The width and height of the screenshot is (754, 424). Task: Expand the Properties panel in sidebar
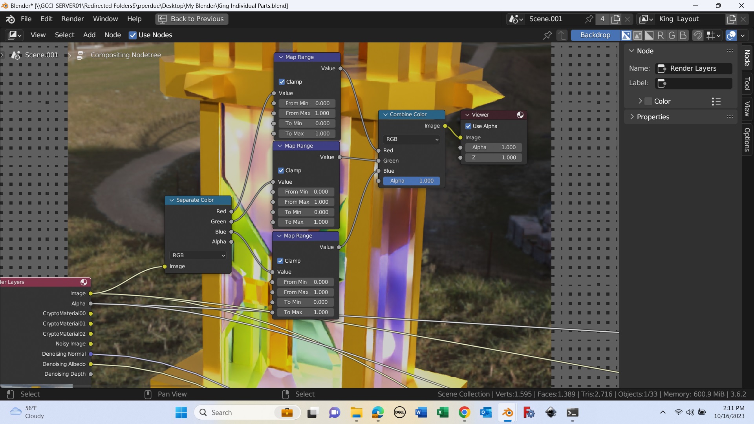pos(653,117)
